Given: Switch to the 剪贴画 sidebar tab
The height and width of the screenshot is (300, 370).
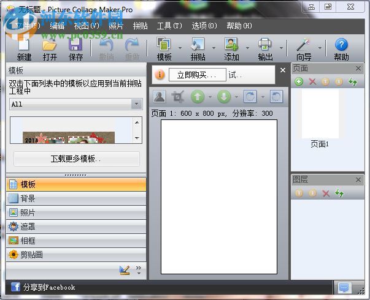Looking at the screenshot, I should (76, 255).
